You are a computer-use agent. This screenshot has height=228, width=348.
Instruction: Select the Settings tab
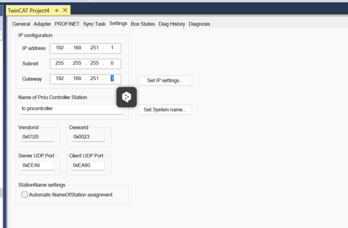[x=118, y=23]
